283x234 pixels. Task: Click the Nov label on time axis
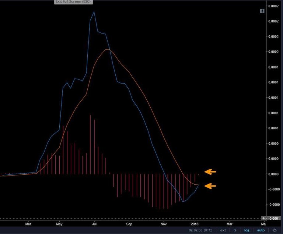pos(164,224)
